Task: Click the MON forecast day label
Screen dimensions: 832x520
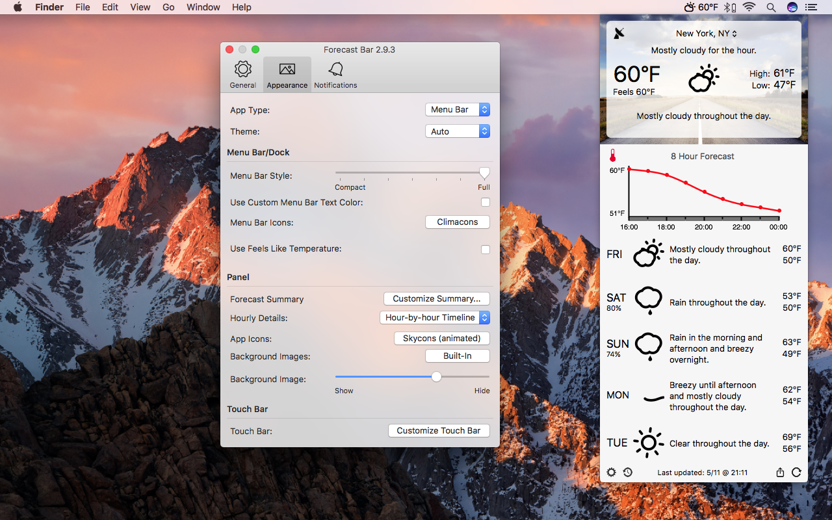Action: coord(617,395)
